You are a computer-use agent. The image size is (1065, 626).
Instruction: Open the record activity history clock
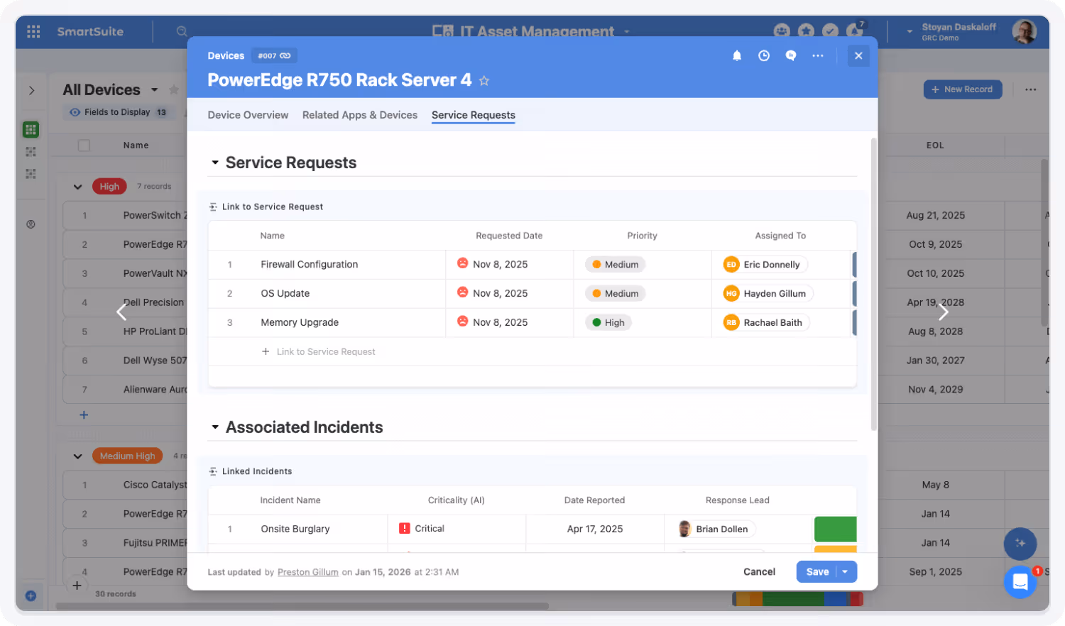tap(764, 55)
